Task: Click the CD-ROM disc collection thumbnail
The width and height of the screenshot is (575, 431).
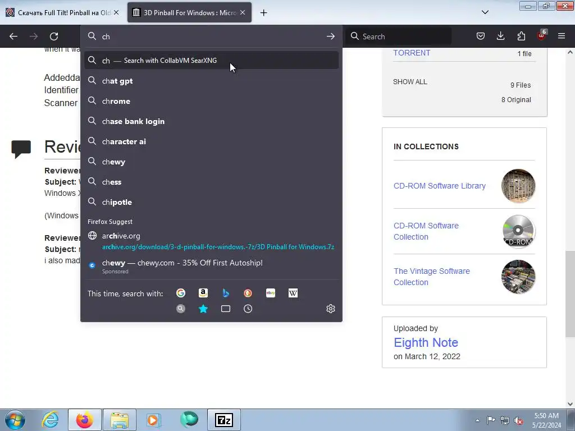Action: click(x=518, y=231)
